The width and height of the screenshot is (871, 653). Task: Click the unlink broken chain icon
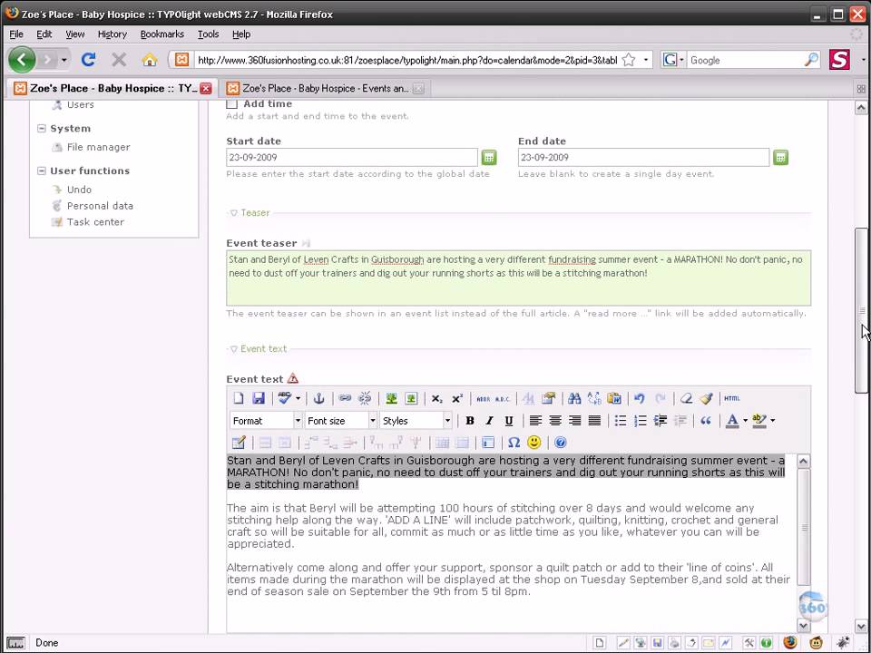point(365,398)
